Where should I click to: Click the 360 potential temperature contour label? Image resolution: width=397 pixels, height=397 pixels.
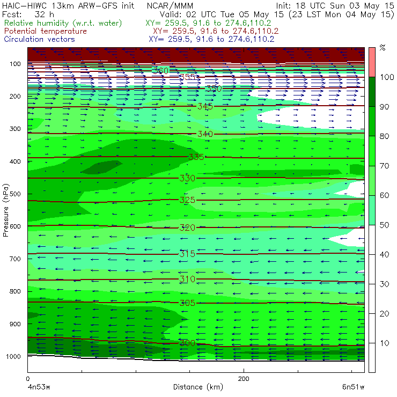(x=160, y=71)
